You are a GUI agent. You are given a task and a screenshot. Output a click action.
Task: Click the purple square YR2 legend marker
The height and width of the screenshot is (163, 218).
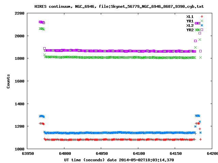click(202, 30)
